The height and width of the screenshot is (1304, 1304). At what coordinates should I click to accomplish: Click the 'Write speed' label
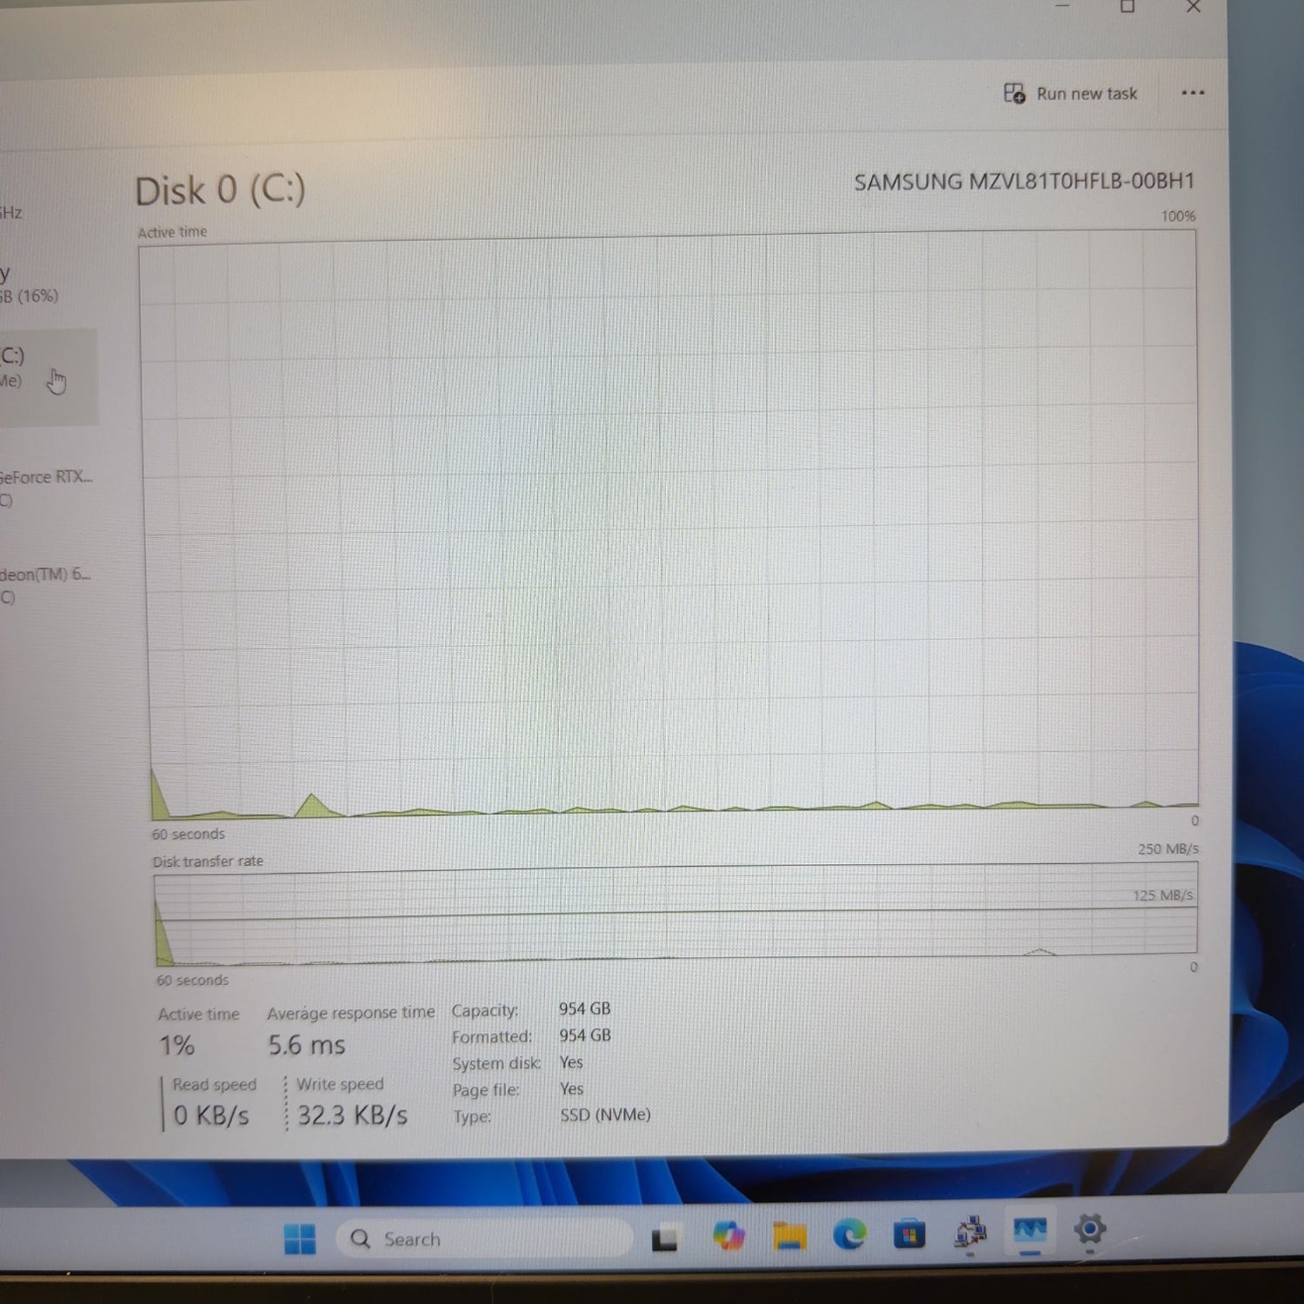[340, 1084]
